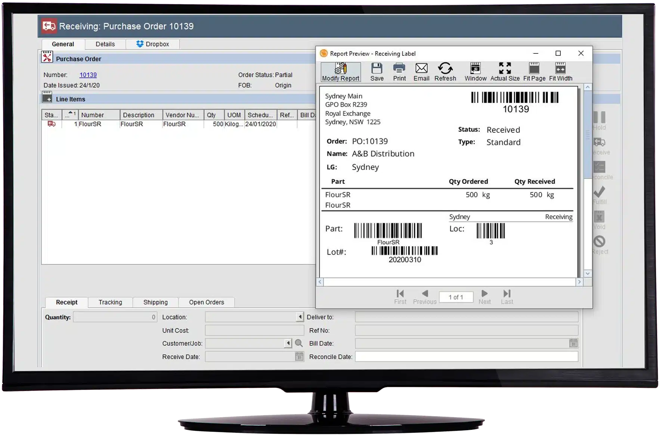The image size is (662, 441).
Task: Maximize the Report Preview window
Action: [x=558, y=53]
